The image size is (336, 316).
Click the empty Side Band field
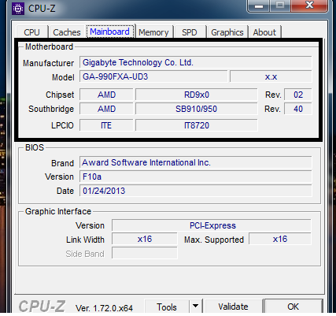pos(145,253)
